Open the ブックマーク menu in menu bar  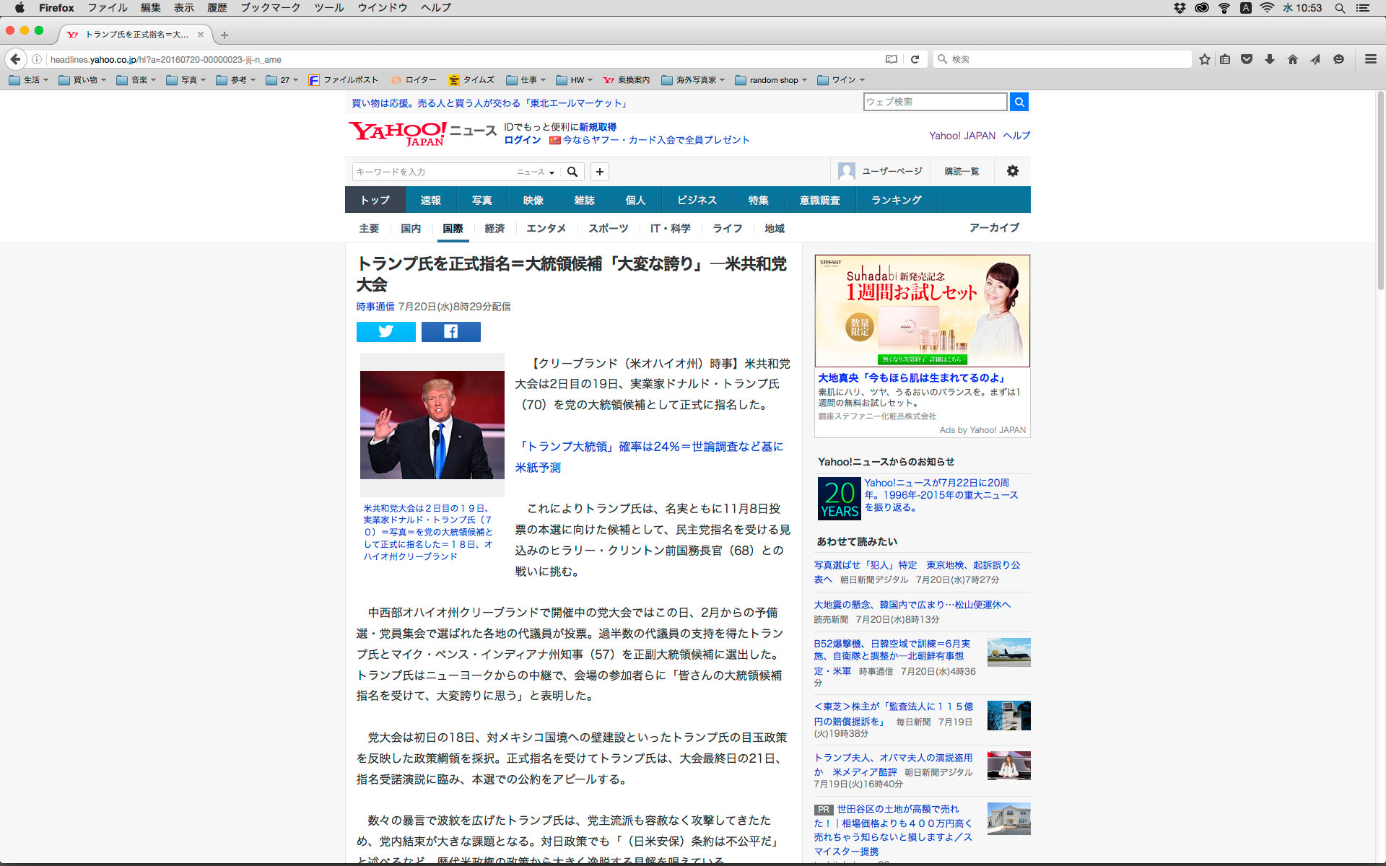(270, 7)
